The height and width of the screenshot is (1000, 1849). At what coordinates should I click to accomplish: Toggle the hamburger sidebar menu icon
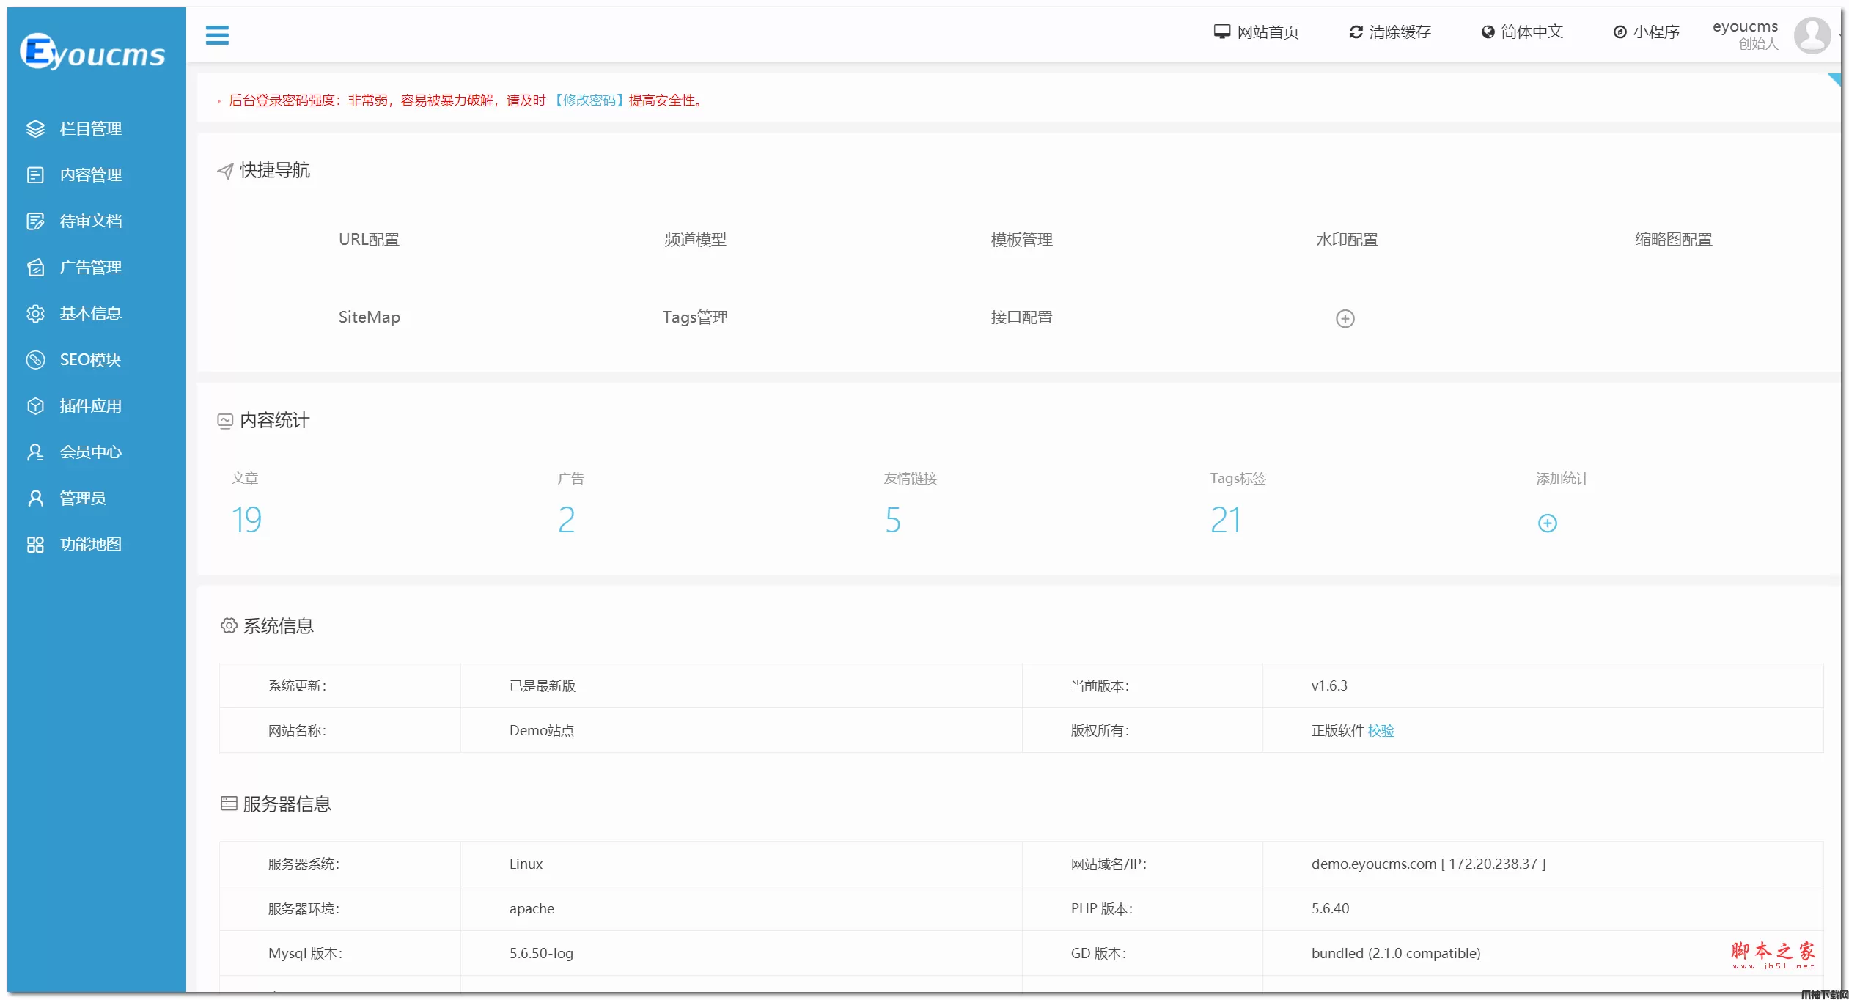tap(216, 34)
